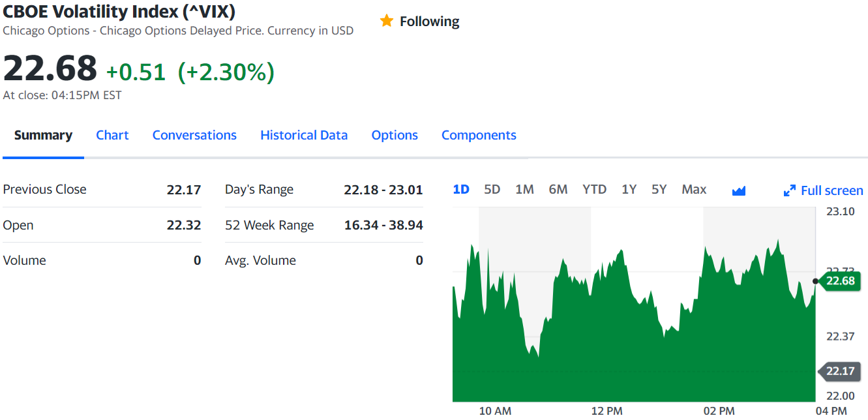Click the 12 PM time axis label
This screenshot has width=868, height=420.
pos(606,411)
